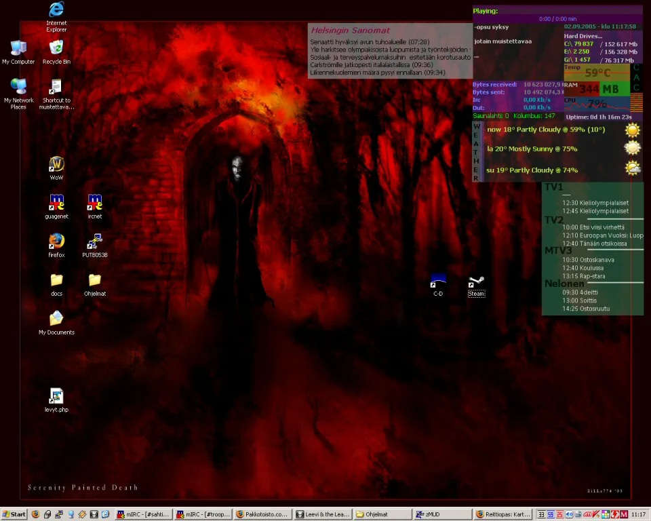Image resolution: width=651 pixels, height=521 pixels.
Task: Launch the WoW desktop shortcut
Action: tap(56, 164)
